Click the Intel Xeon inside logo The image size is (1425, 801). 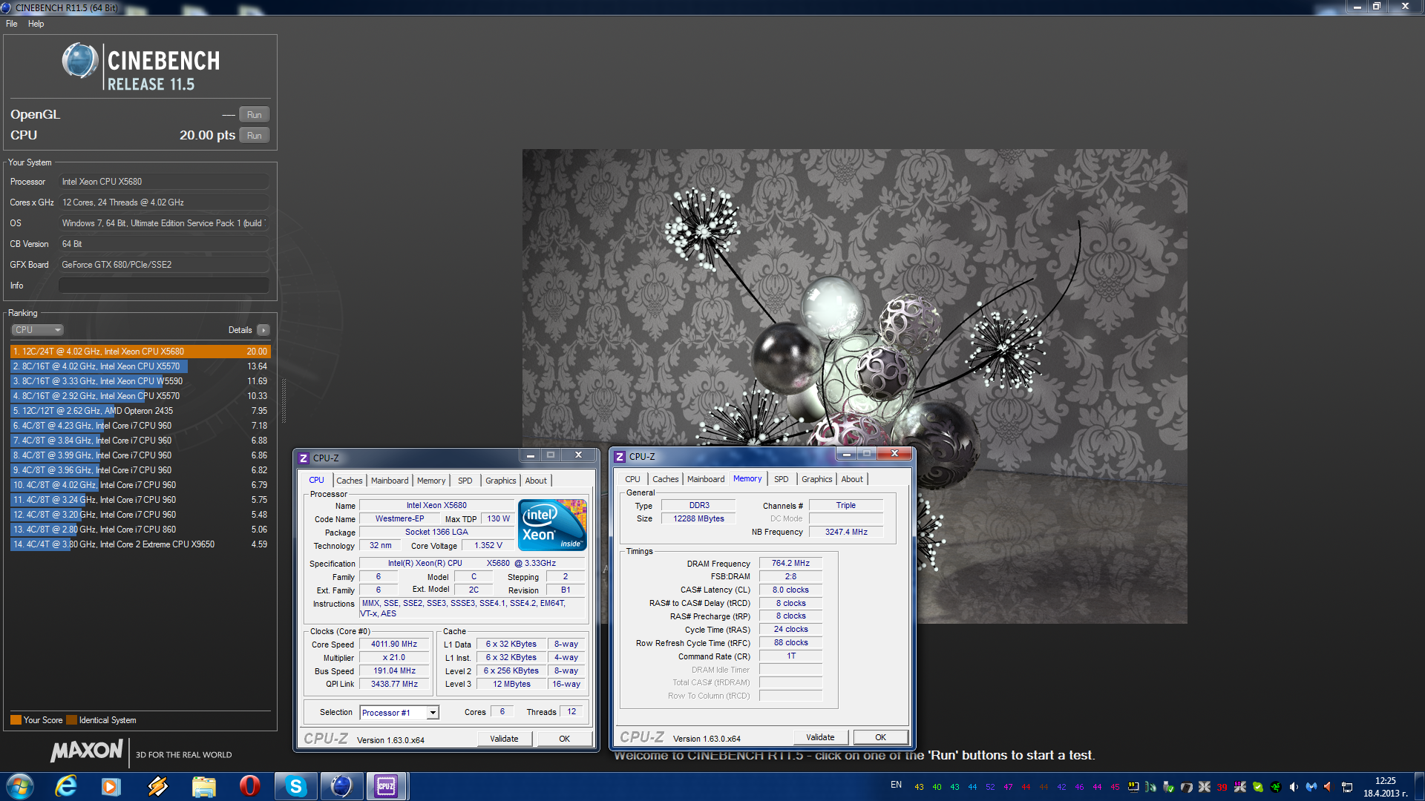pos(552,525)
